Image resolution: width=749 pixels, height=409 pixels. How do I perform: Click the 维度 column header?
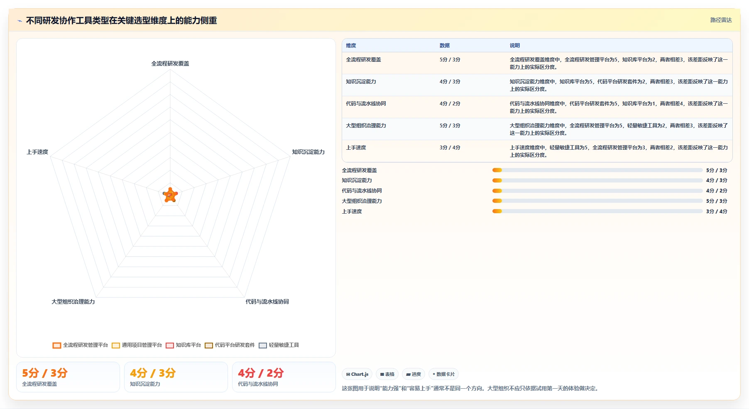coord(351,46)
